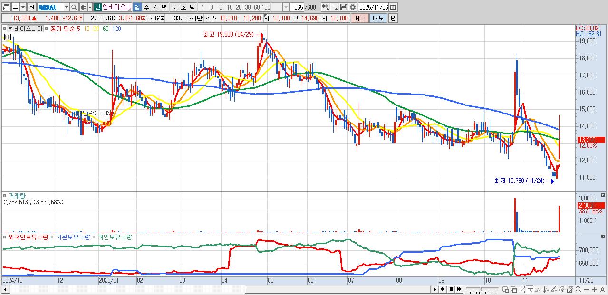Screen dimensions: 608x295
Task: Click the stop playback button
Action: click(451, 289)
